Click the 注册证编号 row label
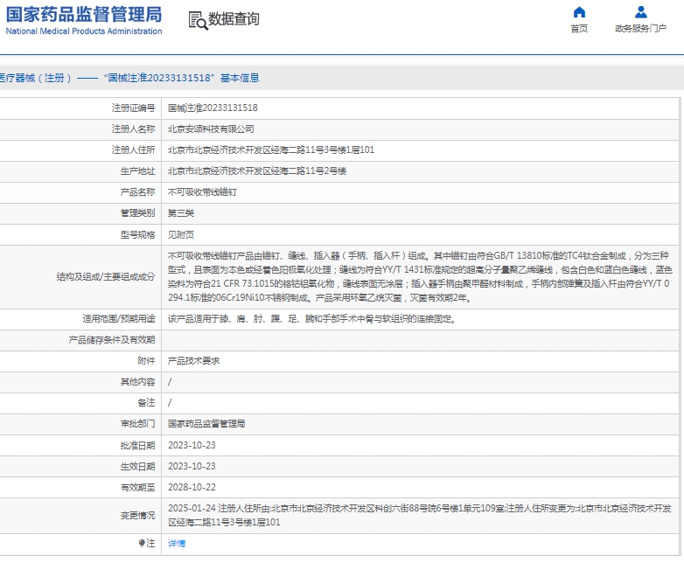 (134, 108)
